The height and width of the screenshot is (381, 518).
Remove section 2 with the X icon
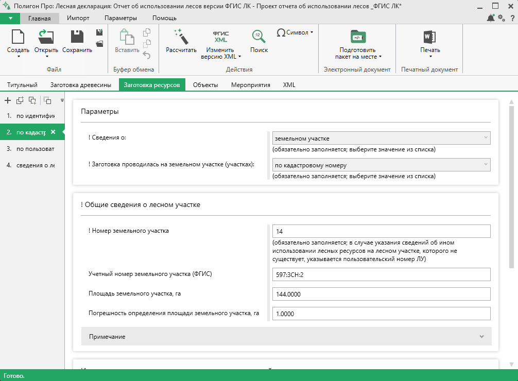[53, 132]
